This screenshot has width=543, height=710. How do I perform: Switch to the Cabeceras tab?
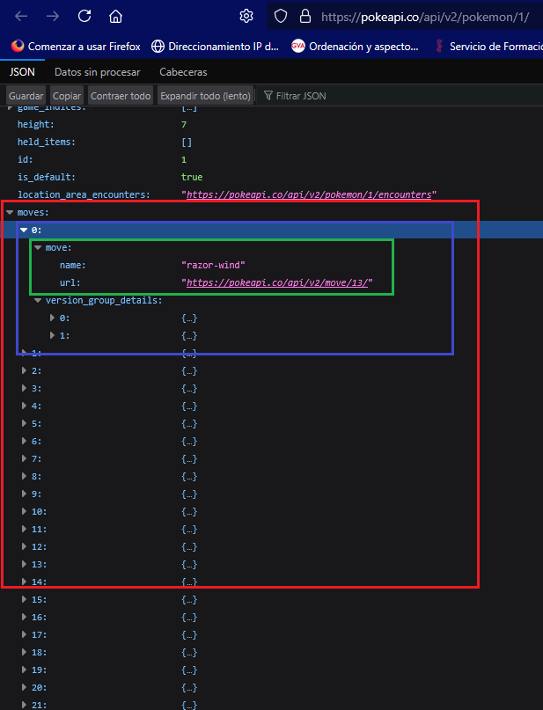pyautogui.click(x=183, y=72)
